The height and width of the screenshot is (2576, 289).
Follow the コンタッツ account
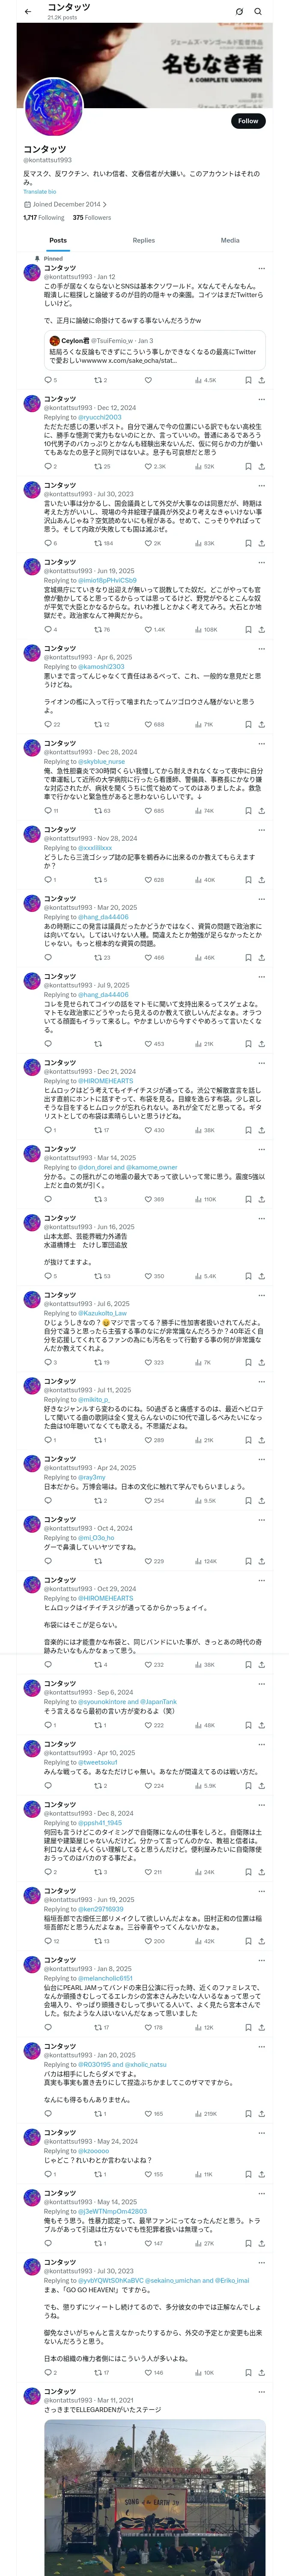tap(247, 121)
